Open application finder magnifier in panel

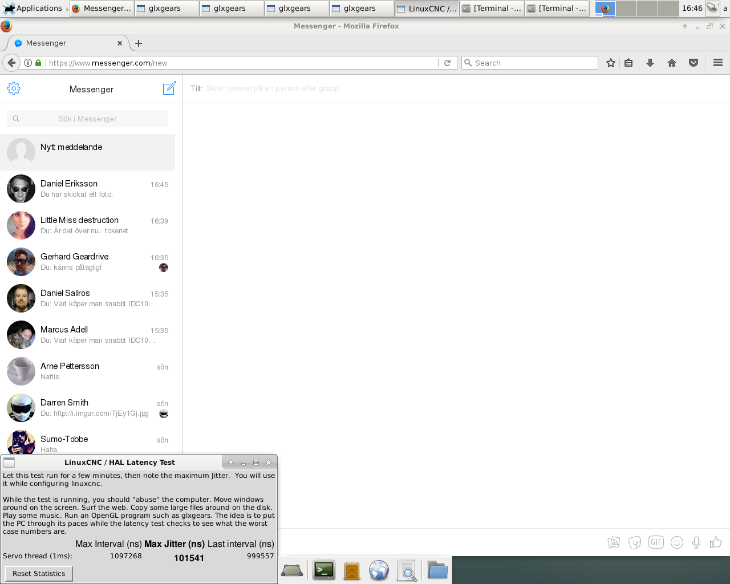click(x=407, y=570)
